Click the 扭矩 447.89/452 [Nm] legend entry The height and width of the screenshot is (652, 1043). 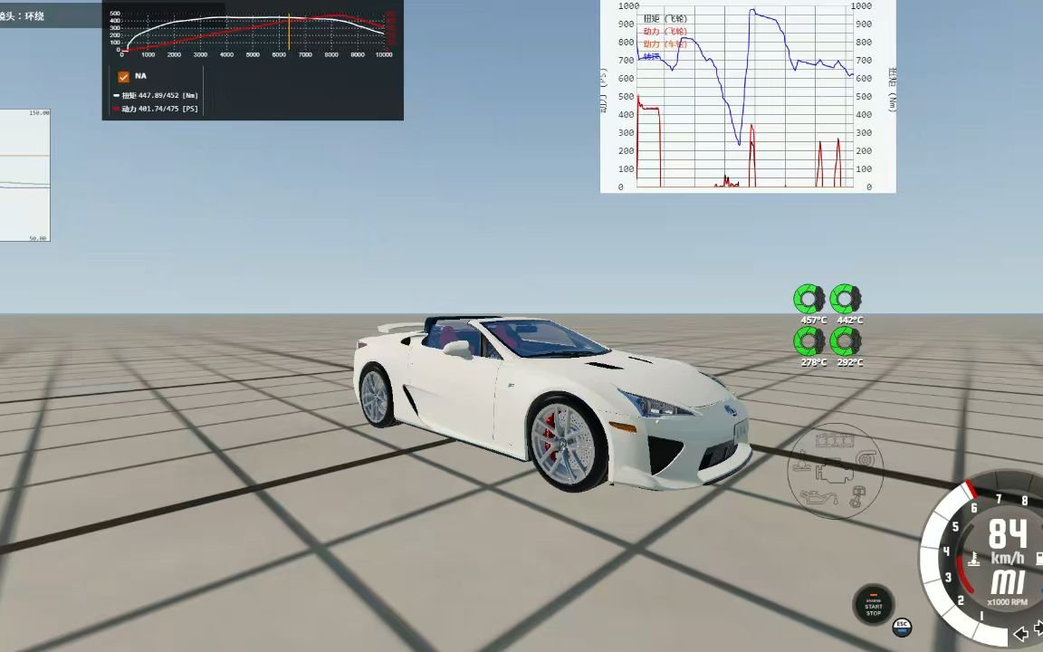click(x=157, y=95)
